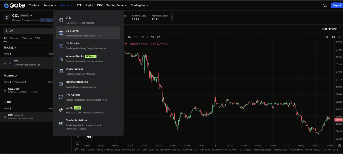343x154 pixels.
Task: Star the CCL CFD row
Action: pos(5,117)
